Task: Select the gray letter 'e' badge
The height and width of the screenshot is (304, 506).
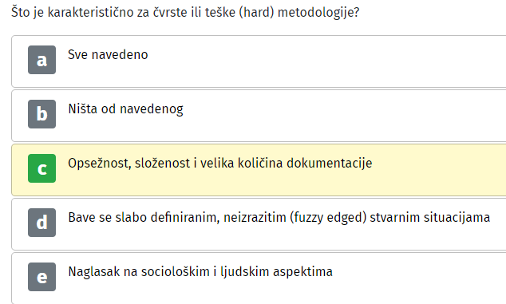Action: (42, 277)
